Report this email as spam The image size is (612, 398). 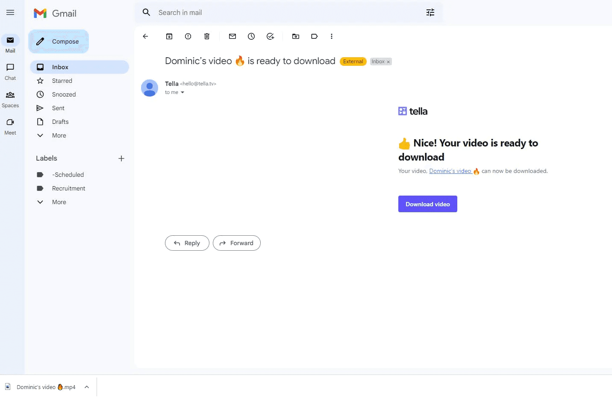point(188,36)
